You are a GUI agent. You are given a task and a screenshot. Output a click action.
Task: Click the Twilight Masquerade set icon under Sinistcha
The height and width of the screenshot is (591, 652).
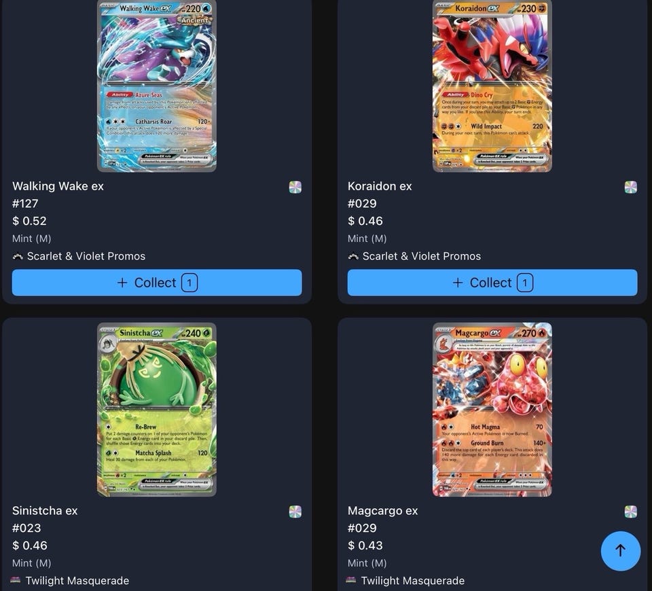tap(16, 579)
